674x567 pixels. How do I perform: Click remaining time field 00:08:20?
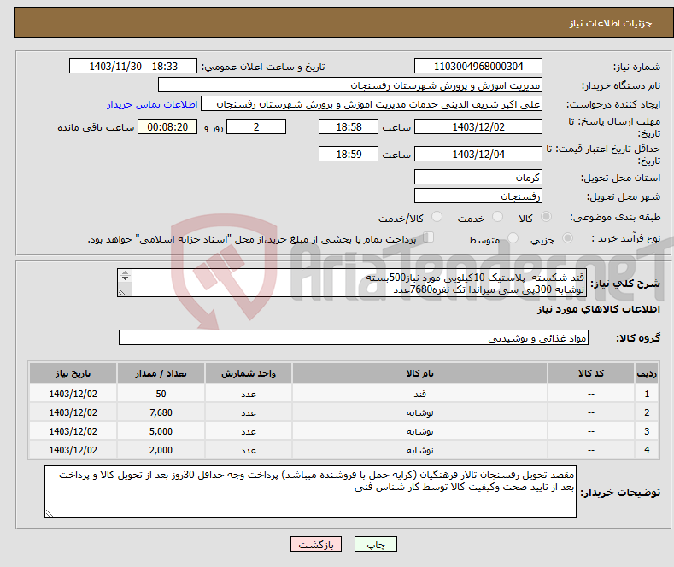167,126
